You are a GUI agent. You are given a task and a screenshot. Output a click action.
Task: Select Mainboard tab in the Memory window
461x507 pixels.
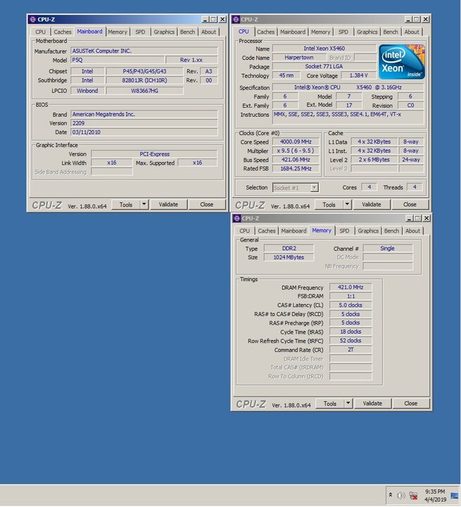click(293, 231)
